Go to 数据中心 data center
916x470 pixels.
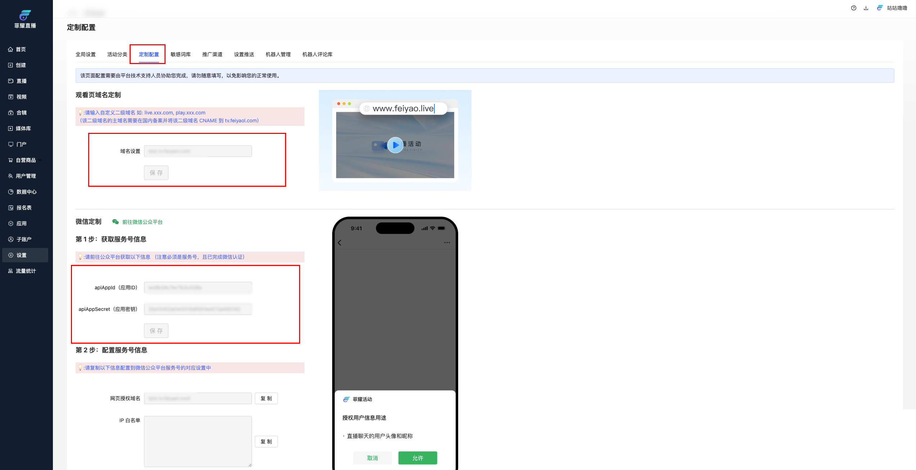coord(26,192)
